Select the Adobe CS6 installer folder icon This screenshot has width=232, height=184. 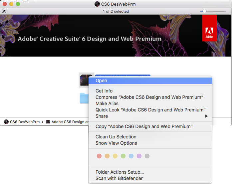(85, 80)
